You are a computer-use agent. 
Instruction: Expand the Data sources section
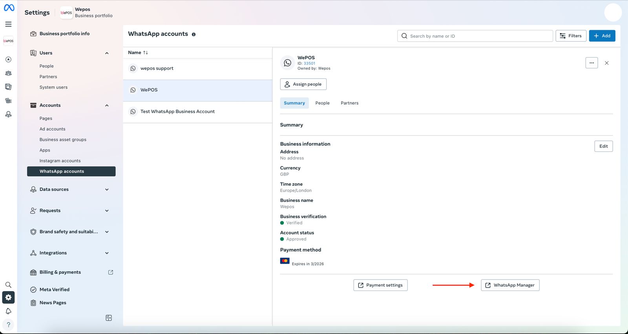pyautogui.click(x=71, y=190)
